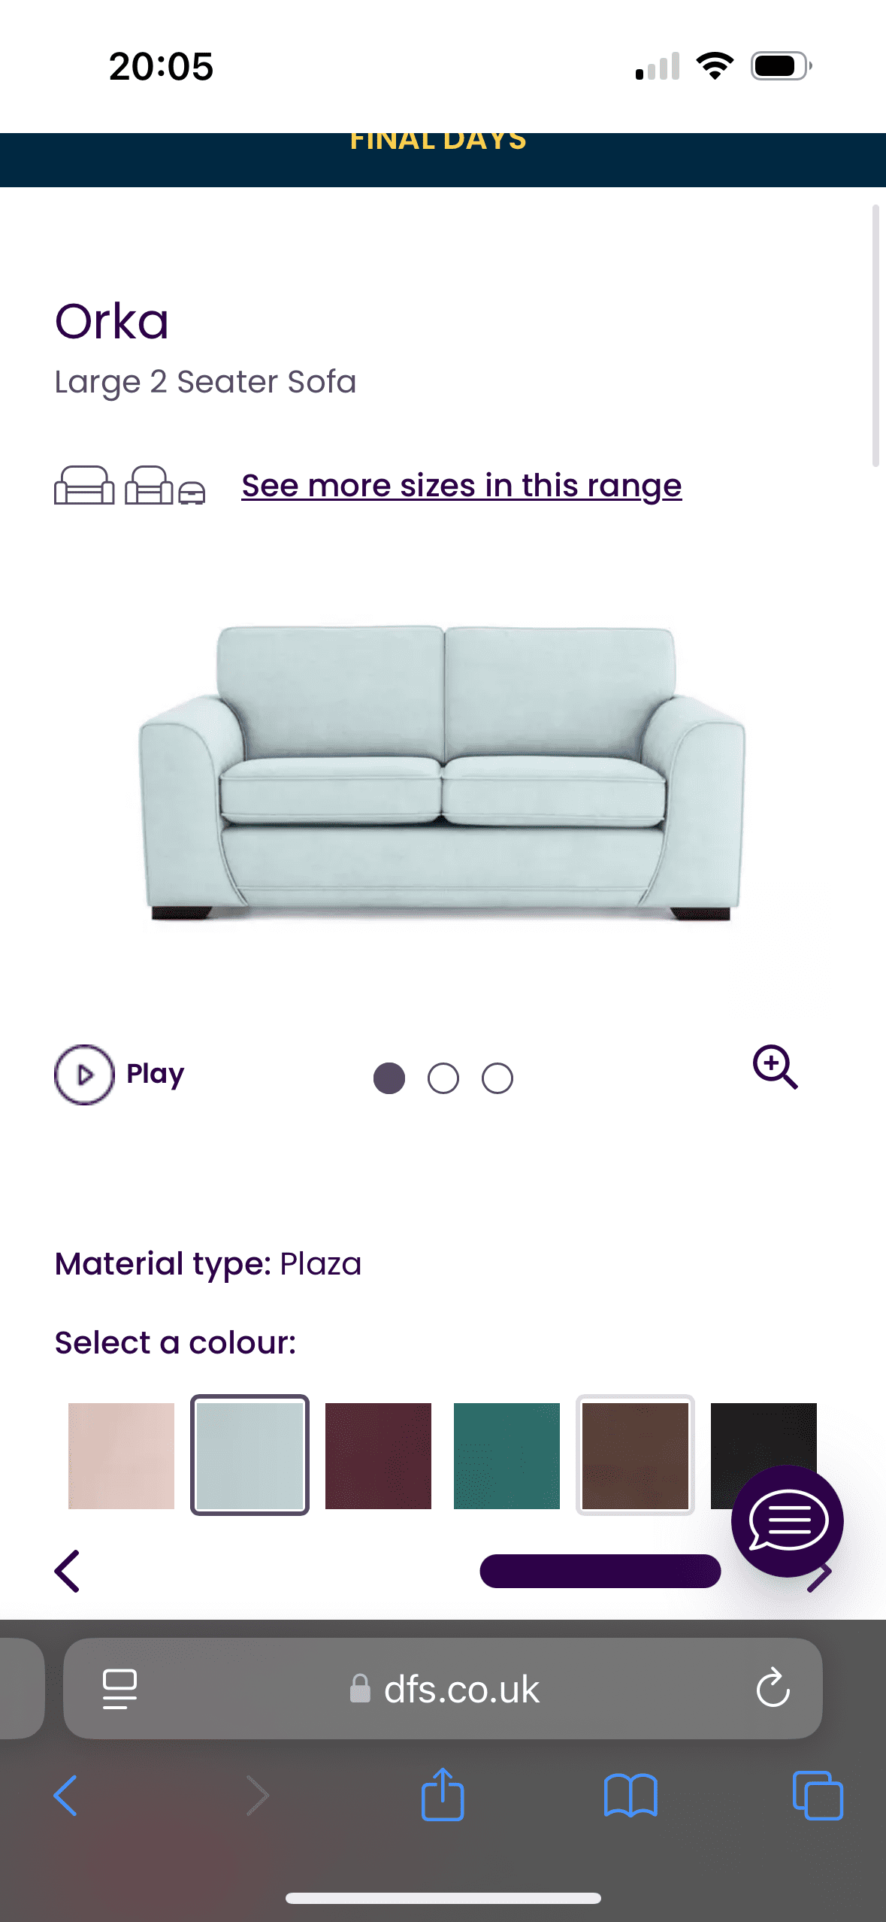Switch to second image carousel dot

point(443,1078)
